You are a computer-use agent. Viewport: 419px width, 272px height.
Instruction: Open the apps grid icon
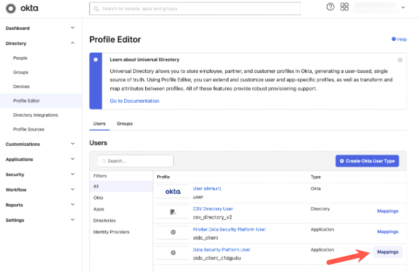344,7
